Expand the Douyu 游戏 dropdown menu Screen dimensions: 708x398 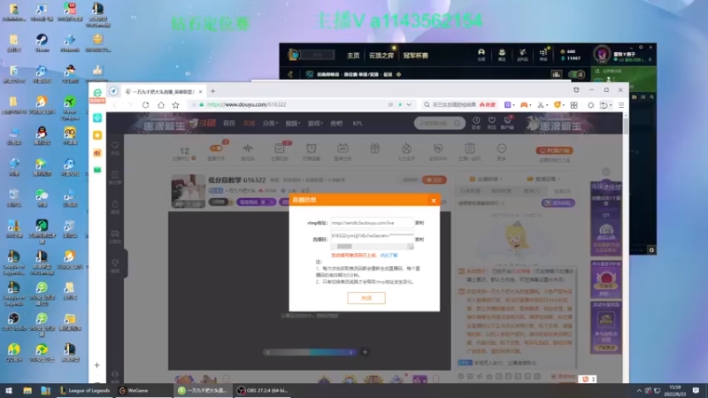pos(315,123)
